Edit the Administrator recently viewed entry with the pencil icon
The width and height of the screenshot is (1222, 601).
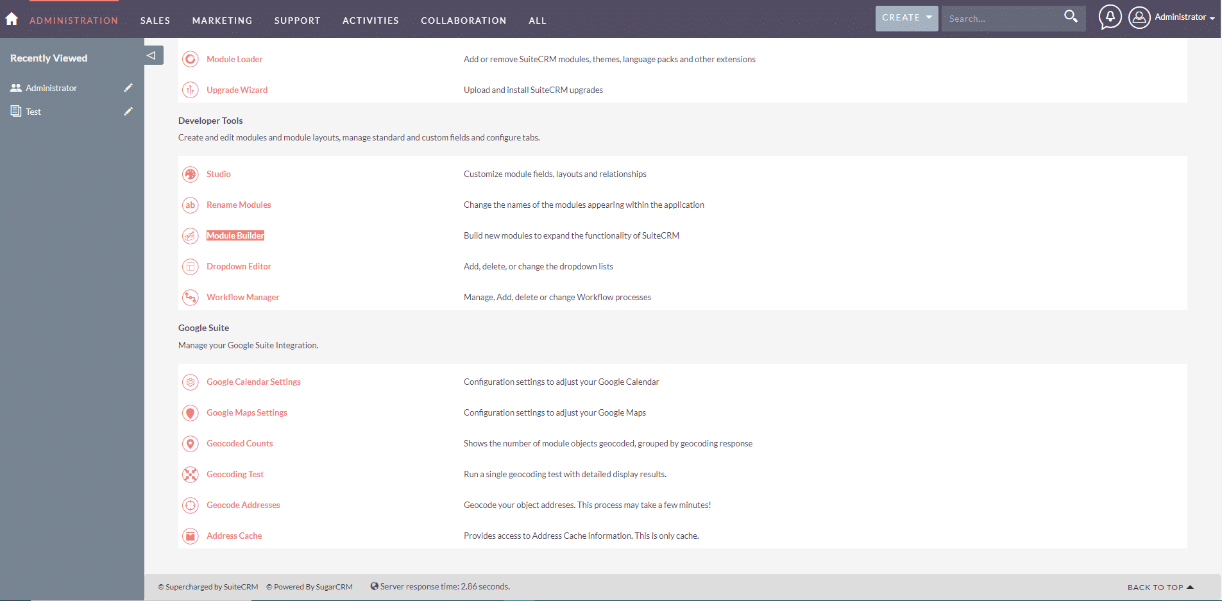point(128,88)
